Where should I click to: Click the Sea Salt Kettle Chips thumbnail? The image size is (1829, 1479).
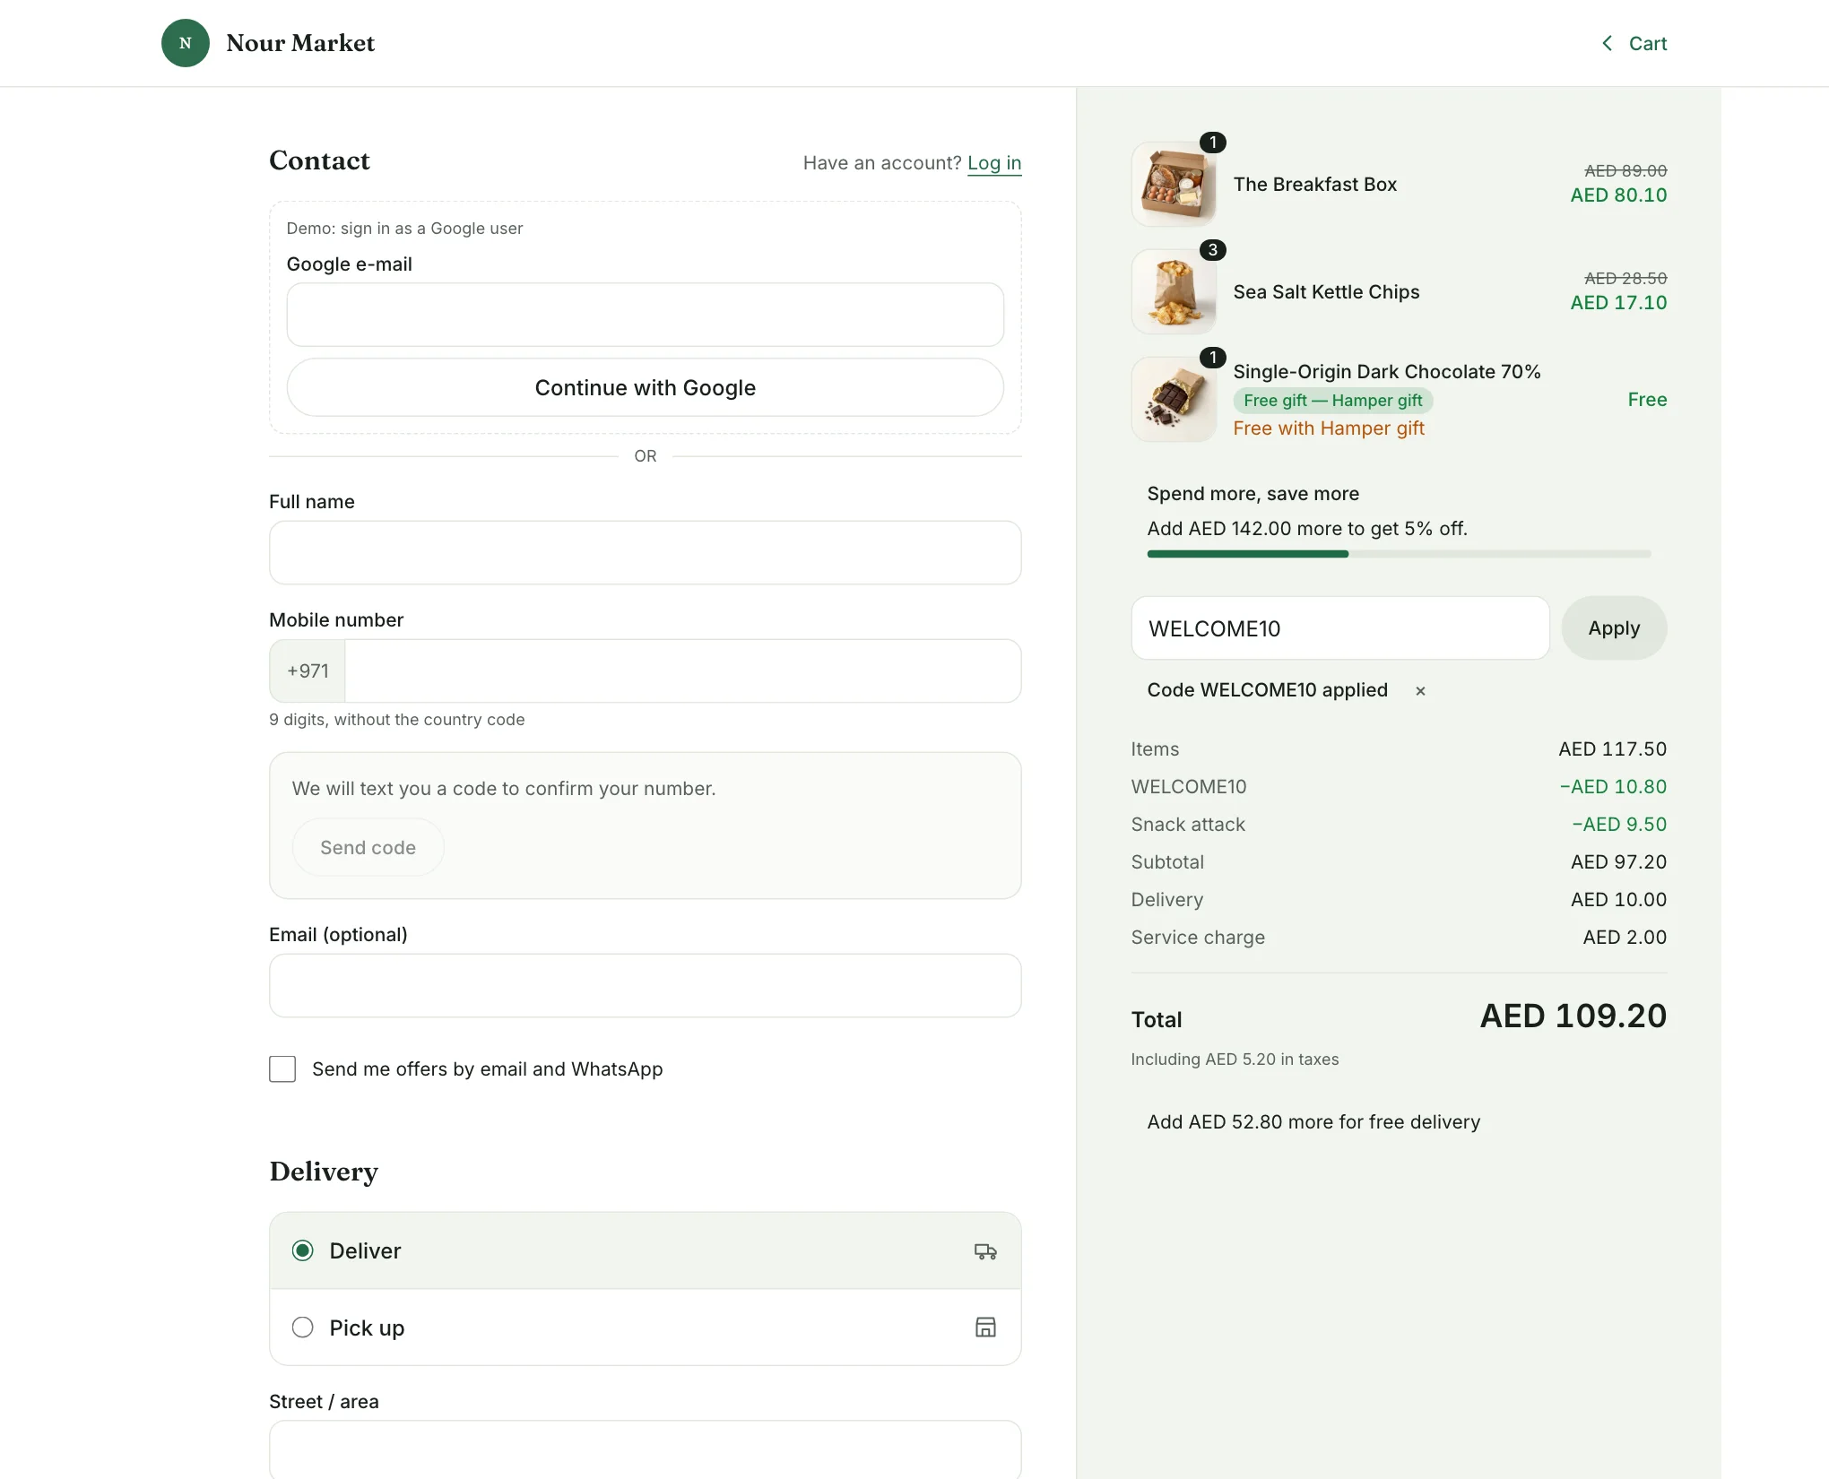[x=1174, y=291]
